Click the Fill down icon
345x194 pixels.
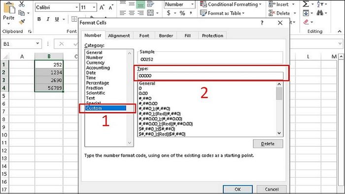click(306, 13)
